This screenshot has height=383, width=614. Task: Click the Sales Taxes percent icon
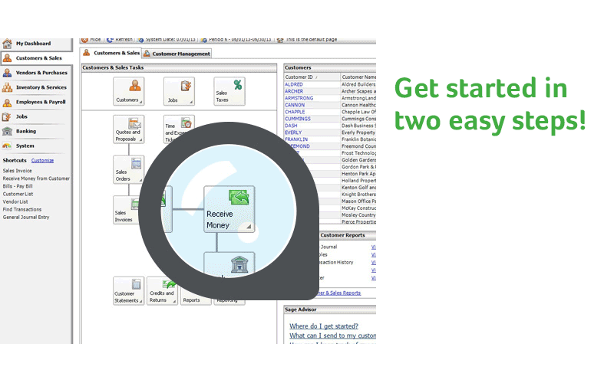[229, 91]
